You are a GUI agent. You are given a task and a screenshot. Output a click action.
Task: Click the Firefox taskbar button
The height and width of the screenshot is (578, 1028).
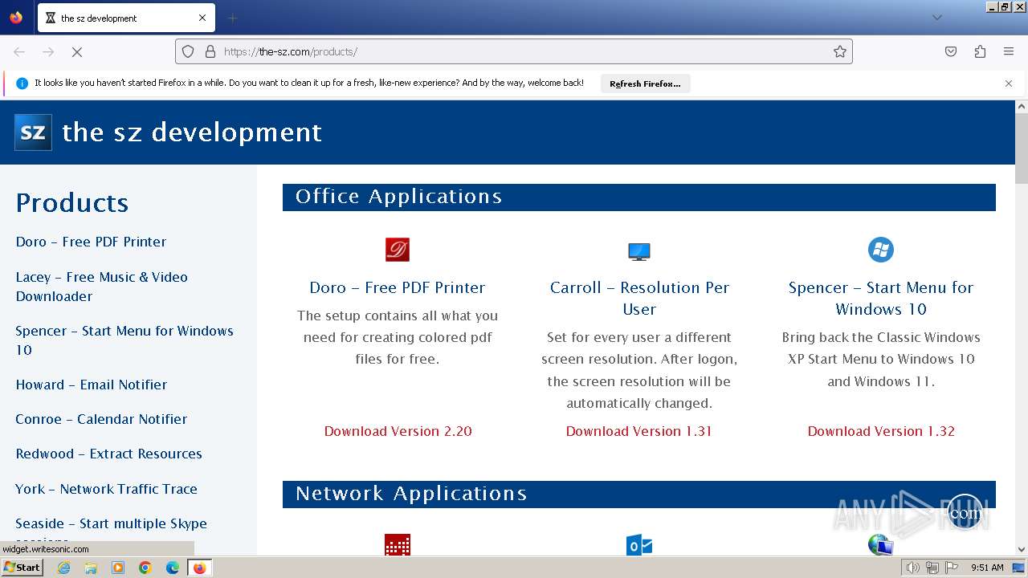[x=199, y=568]
